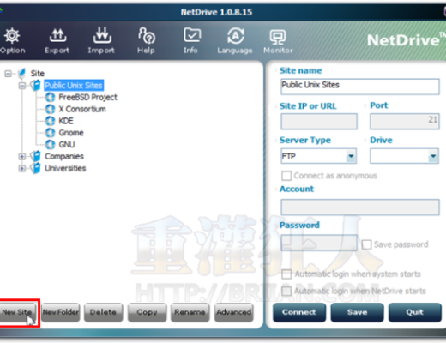Open the Drive letter dropdown
Image resolution: width=446 pixels, height=343 pixels.
[x=404, y=156]
